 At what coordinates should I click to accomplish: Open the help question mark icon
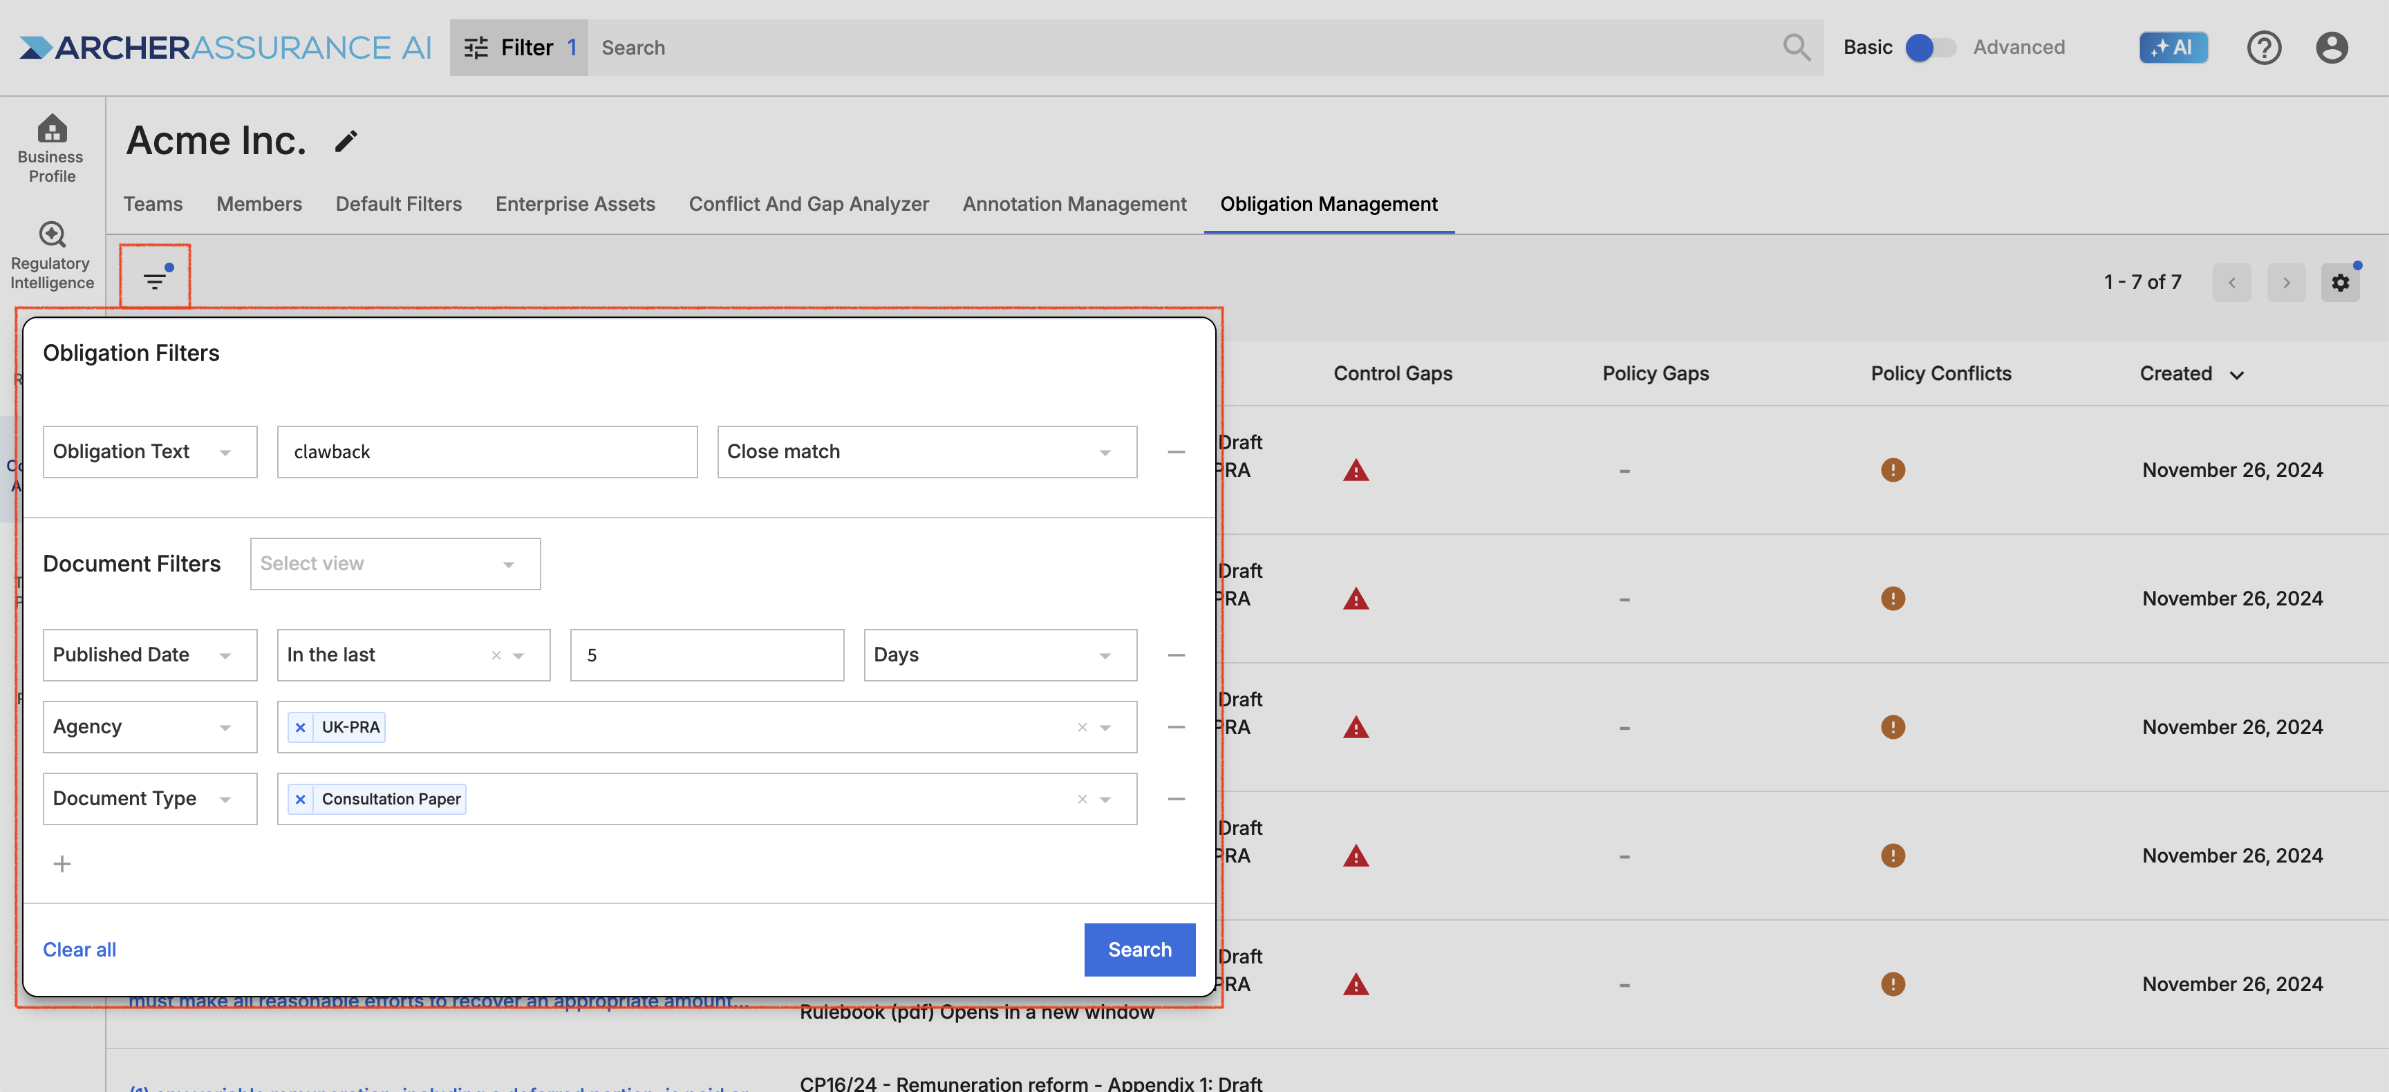(x=2263, y=47)
